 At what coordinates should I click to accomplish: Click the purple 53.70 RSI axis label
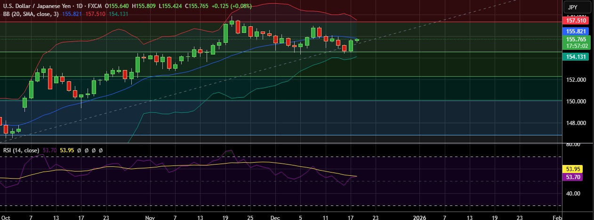[x=573, y=177]
